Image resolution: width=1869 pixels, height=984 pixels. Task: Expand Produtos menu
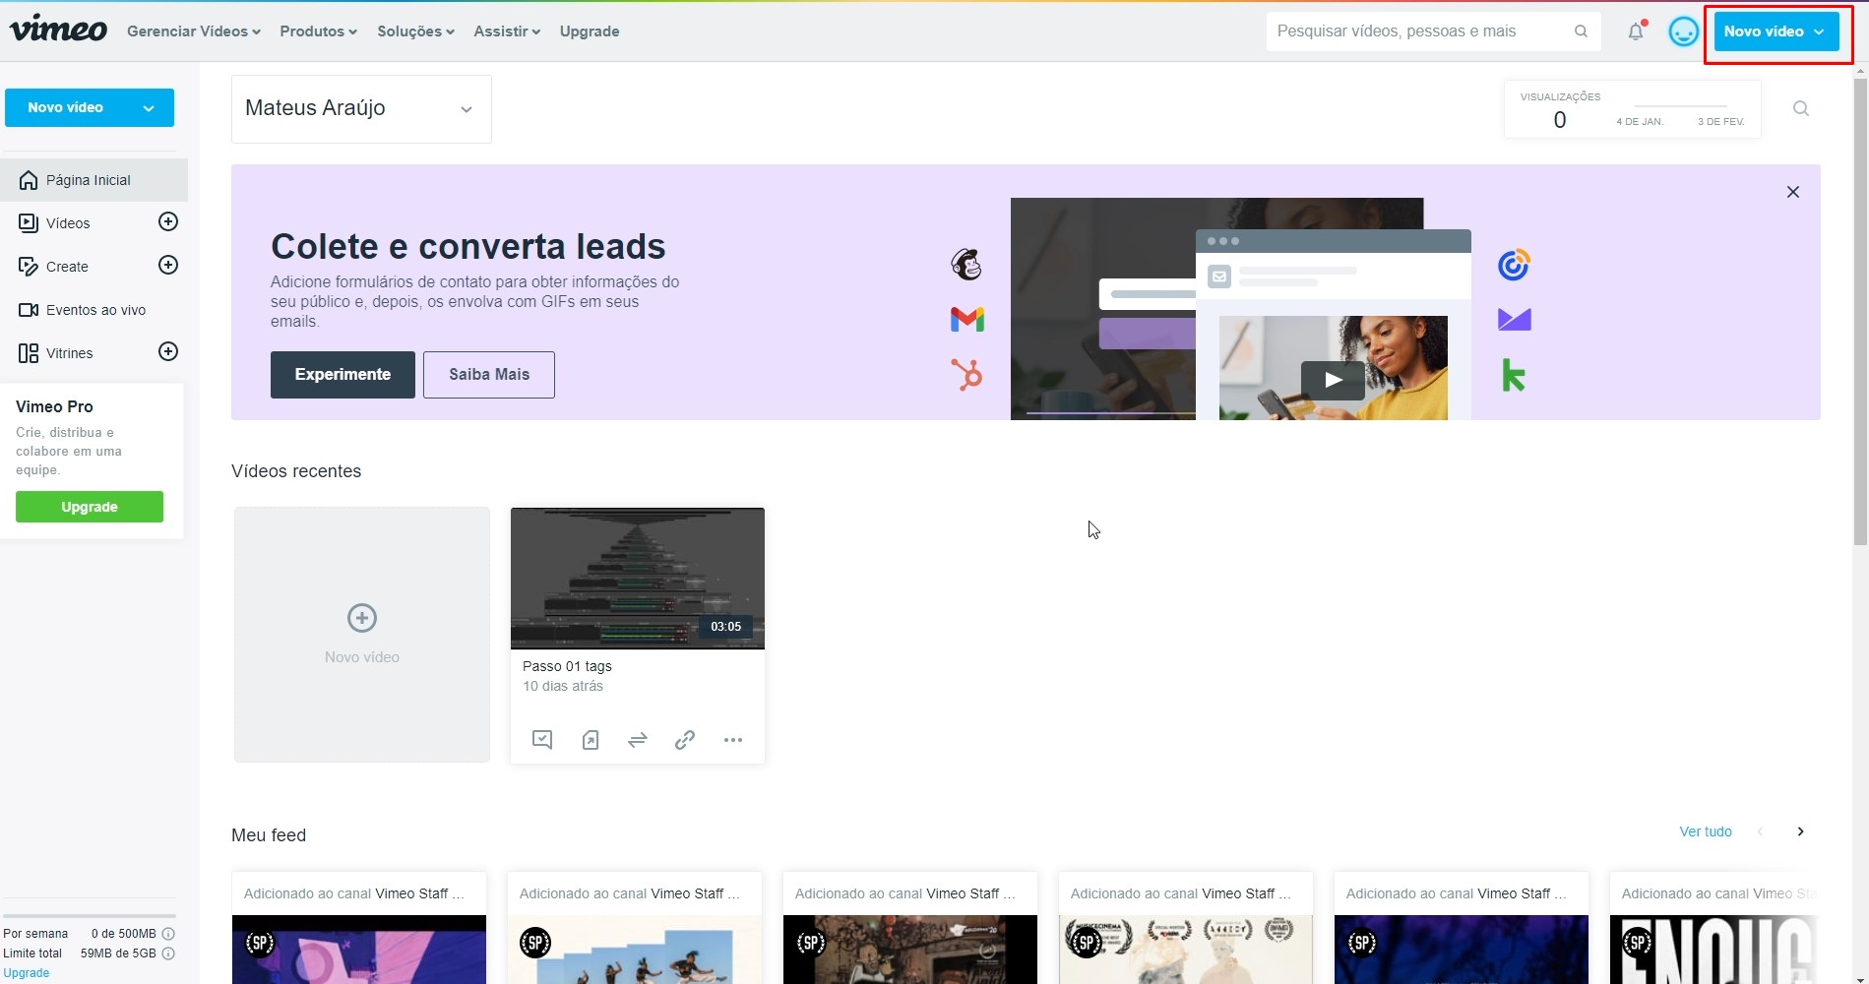(319, 31)
